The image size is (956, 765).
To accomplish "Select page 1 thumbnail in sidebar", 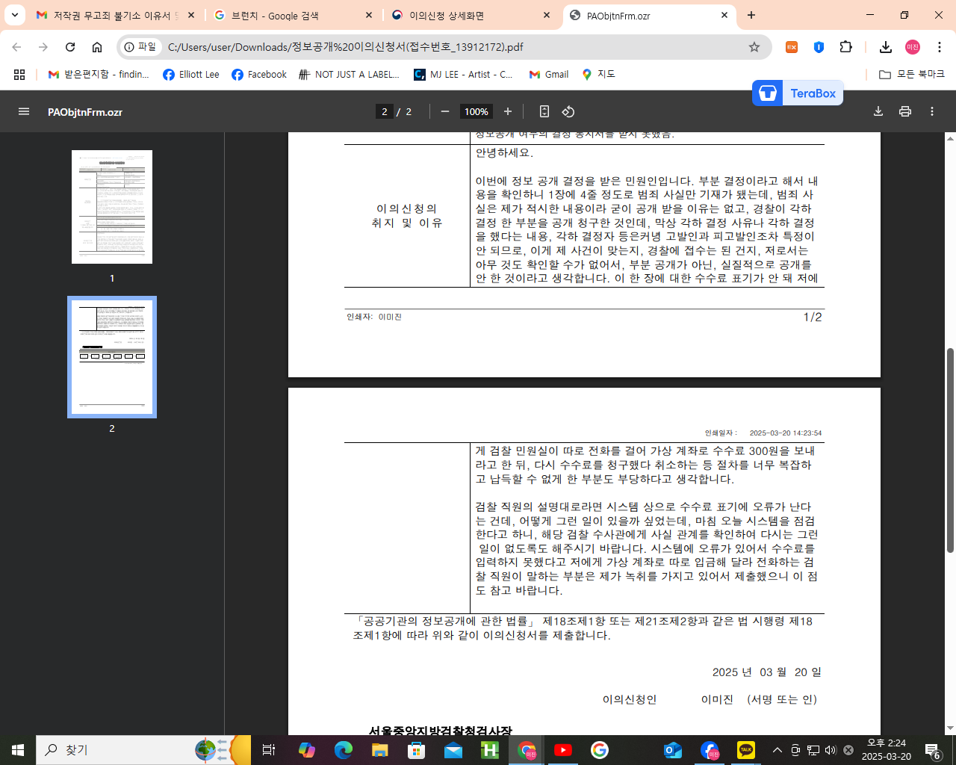I will click(111, 206).
